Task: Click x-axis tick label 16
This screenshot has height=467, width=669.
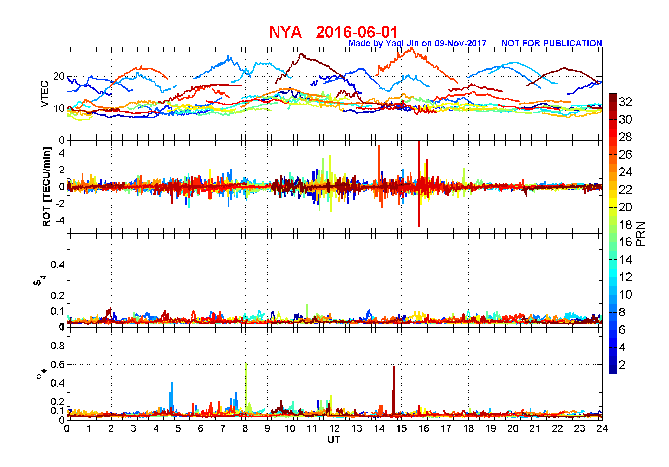Action: 424,428
